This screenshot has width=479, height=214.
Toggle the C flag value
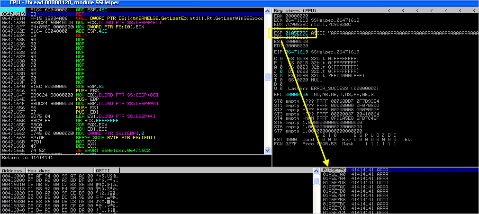(x=281, y=58)
